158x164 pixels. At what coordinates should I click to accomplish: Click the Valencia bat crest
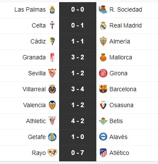(52, 105)
